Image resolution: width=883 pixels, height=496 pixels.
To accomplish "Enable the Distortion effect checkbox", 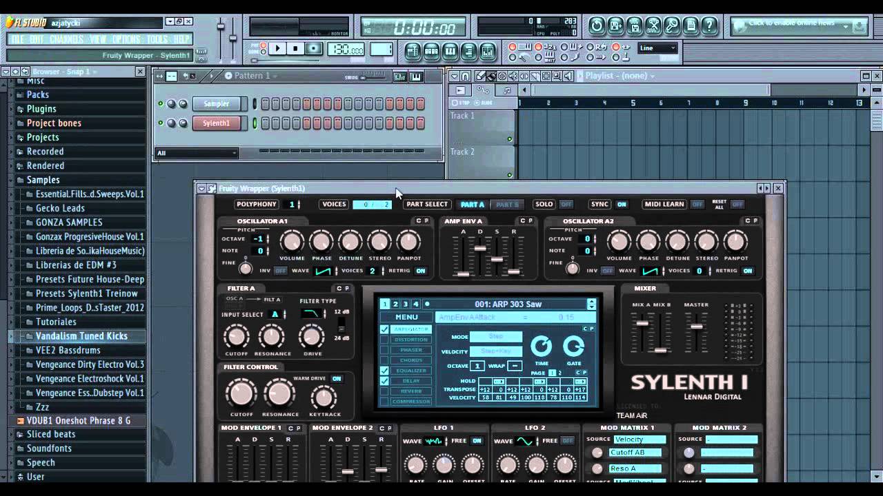I will click(384, 340).
